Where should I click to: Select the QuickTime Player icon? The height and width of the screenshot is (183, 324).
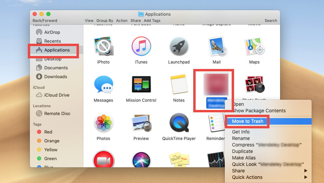click(x=179, y=123)
